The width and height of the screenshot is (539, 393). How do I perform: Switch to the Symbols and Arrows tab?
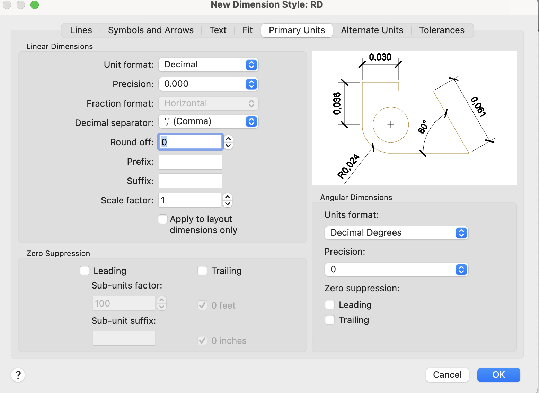tap(151, 30)
